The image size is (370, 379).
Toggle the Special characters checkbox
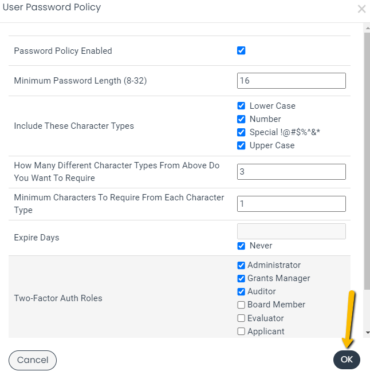[241, 132]
